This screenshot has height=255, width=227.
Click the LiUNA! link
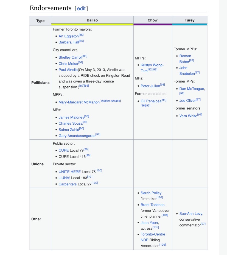[x=64, y=178]
